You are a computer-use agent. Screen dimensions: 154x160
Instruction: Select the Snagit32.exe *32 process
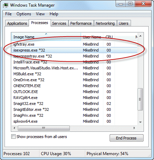pos(74,104)
